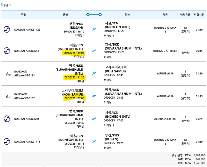Click 코사무이/USM (KOH SAMUI) arrival airport
The width and height of the screenshot is (207, 167).
point(116,69)
